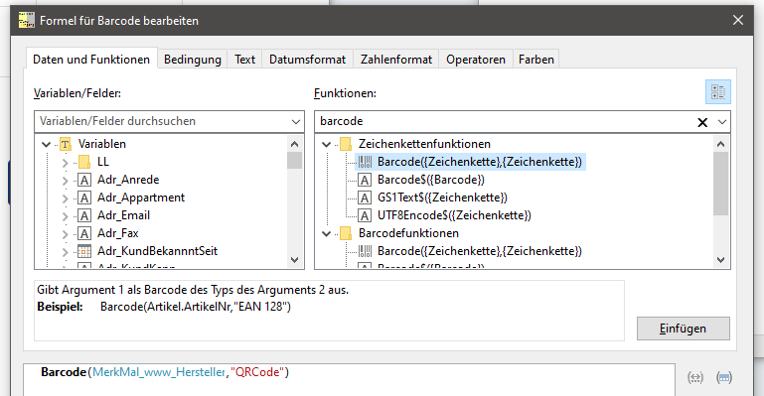Screen dimensions: 764x396
Task: Select the Daten und Funktionen tab
Action: click(91, 59)
